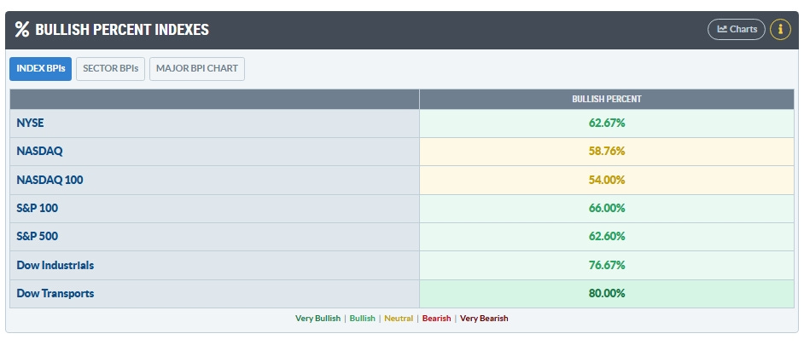Click the S&P 500 value 62.60%
The width and height of the screenshot is (804, 345).
(607, 237)
